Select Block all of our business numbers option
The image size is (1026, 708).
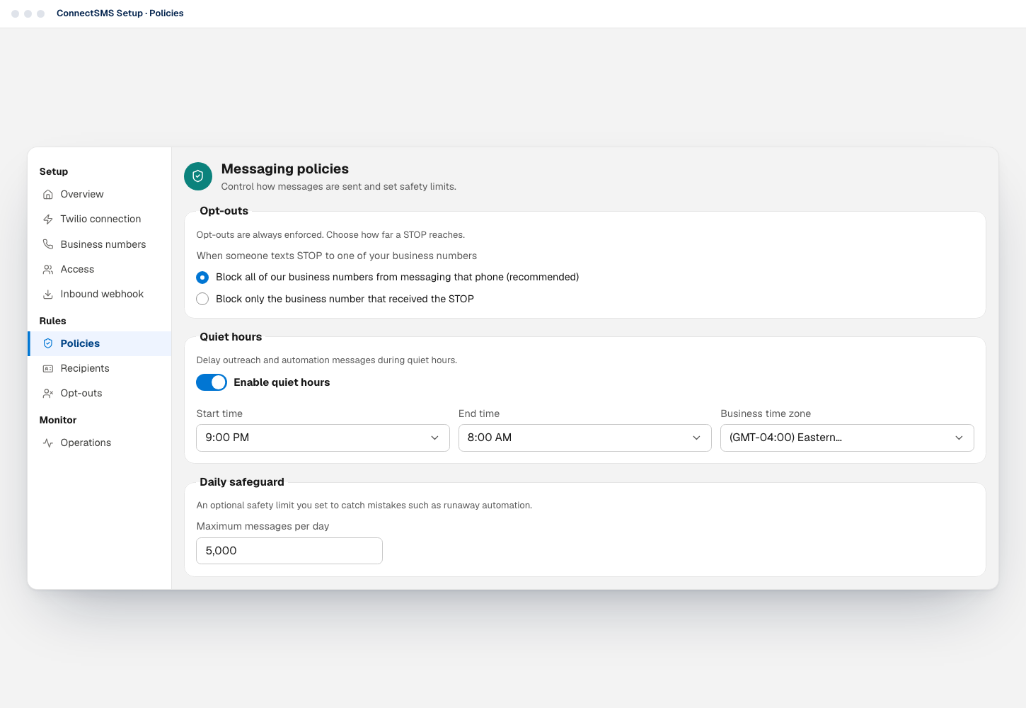tap(202, 277)
